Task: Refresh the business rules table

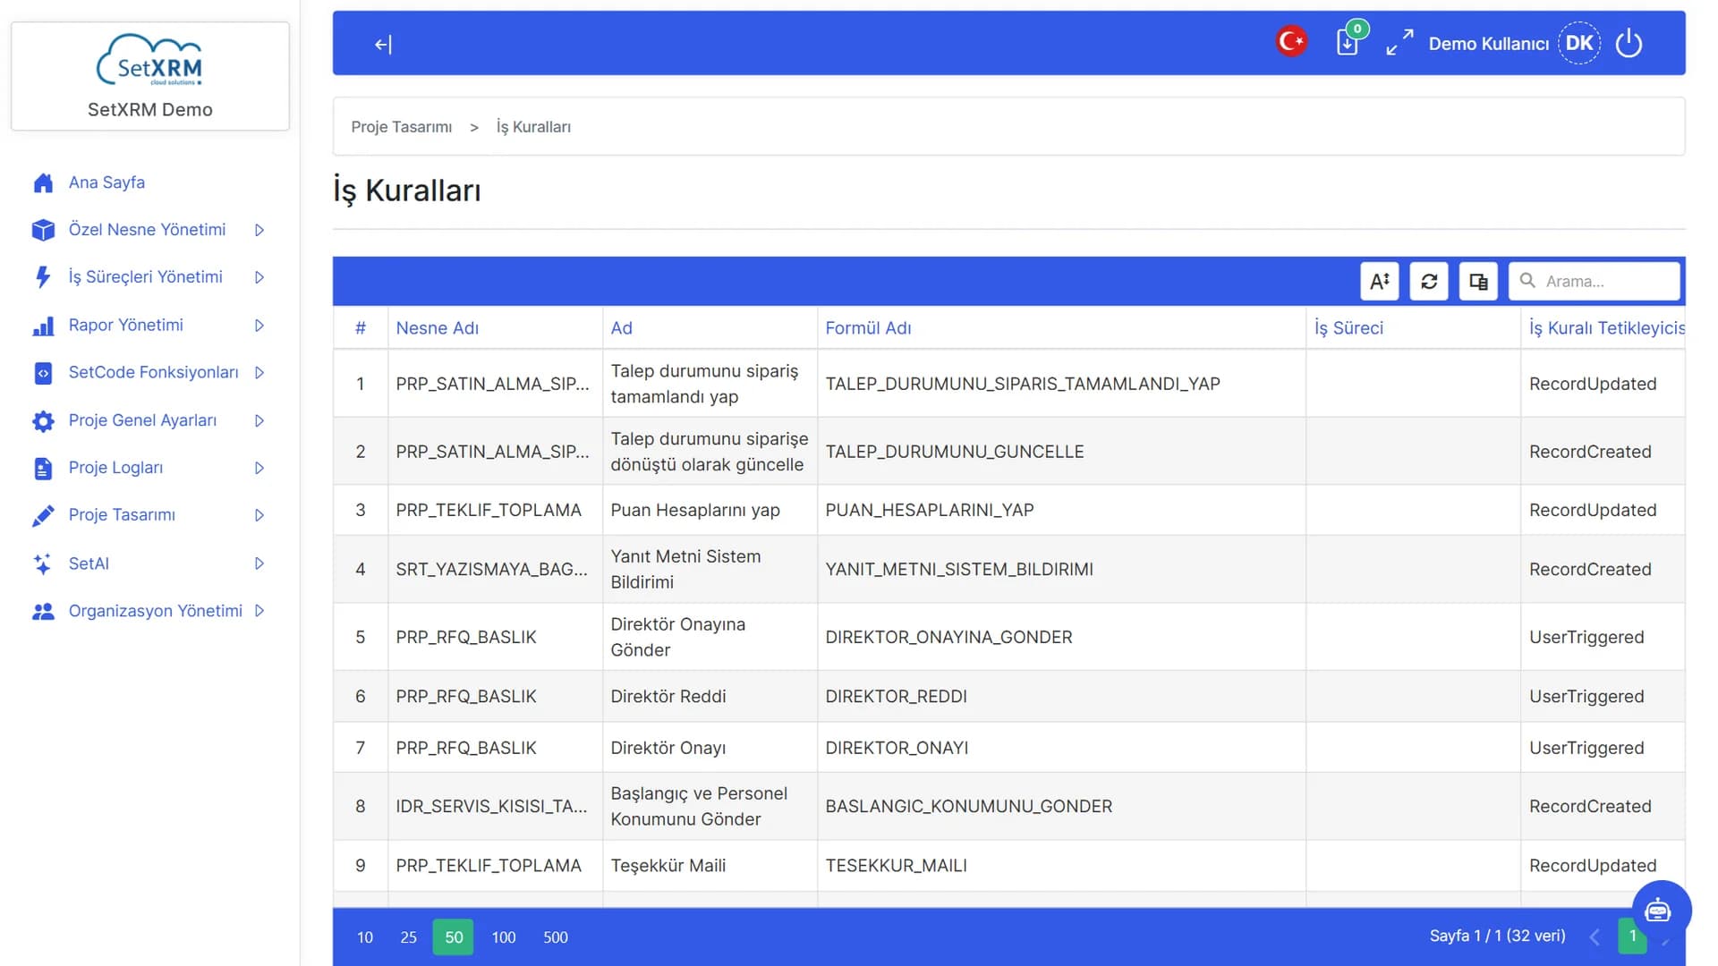Action: [x=1429, y=281]
